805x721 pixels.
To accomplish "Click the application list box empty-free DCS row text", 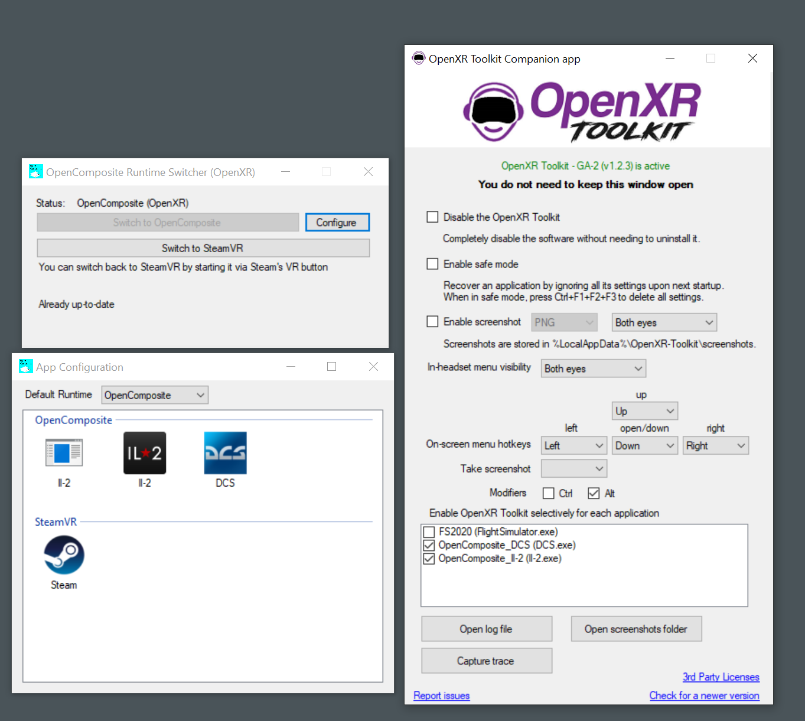I will (x=507, y=546).
